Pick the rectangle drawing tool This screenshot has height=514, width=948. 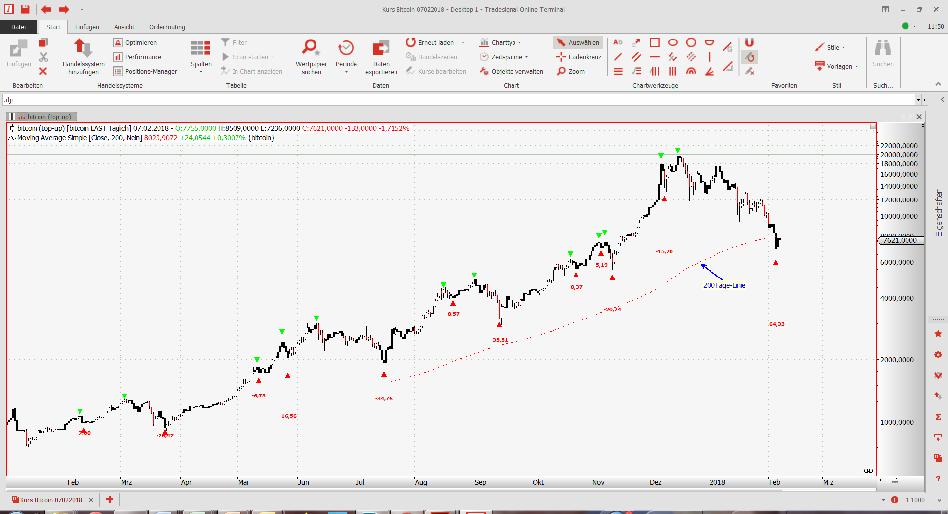(x=655, y=42)
